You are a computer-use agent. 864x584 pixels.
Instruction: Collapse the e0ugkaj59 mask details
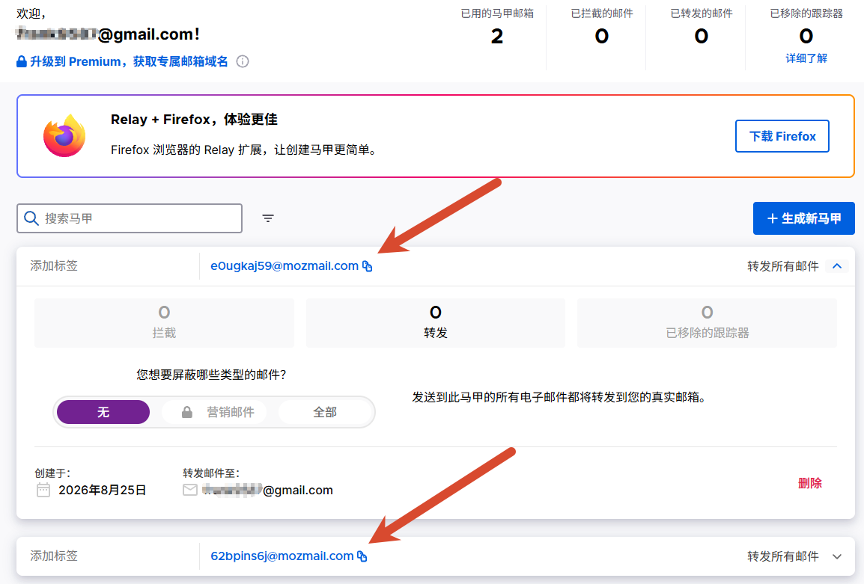837,266
